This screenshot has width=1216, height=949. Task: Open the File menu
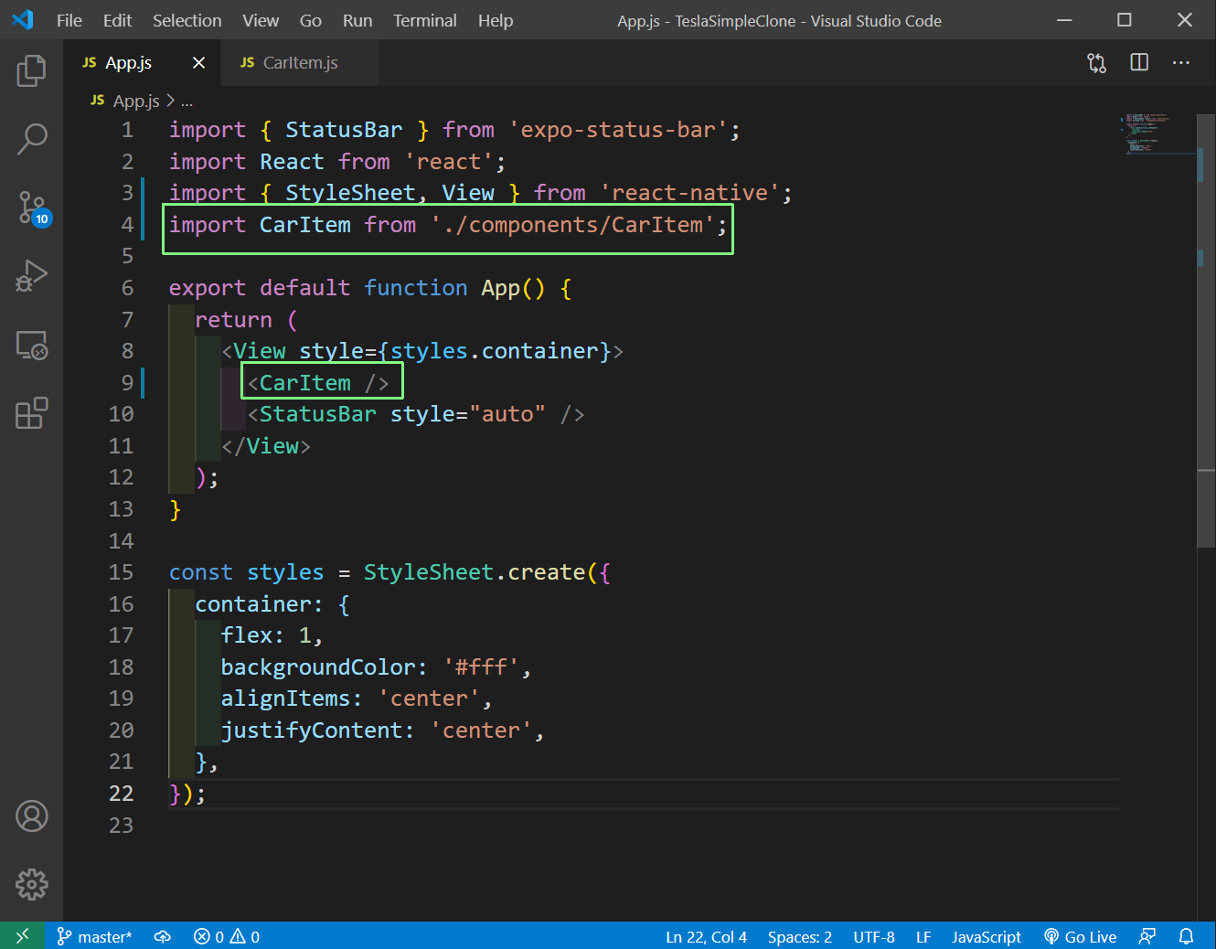69,20
